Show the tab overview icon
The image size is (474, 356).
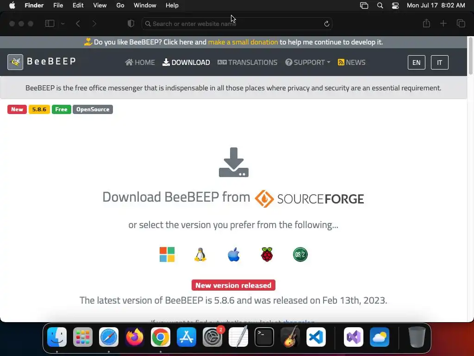(x=461, y=23)
